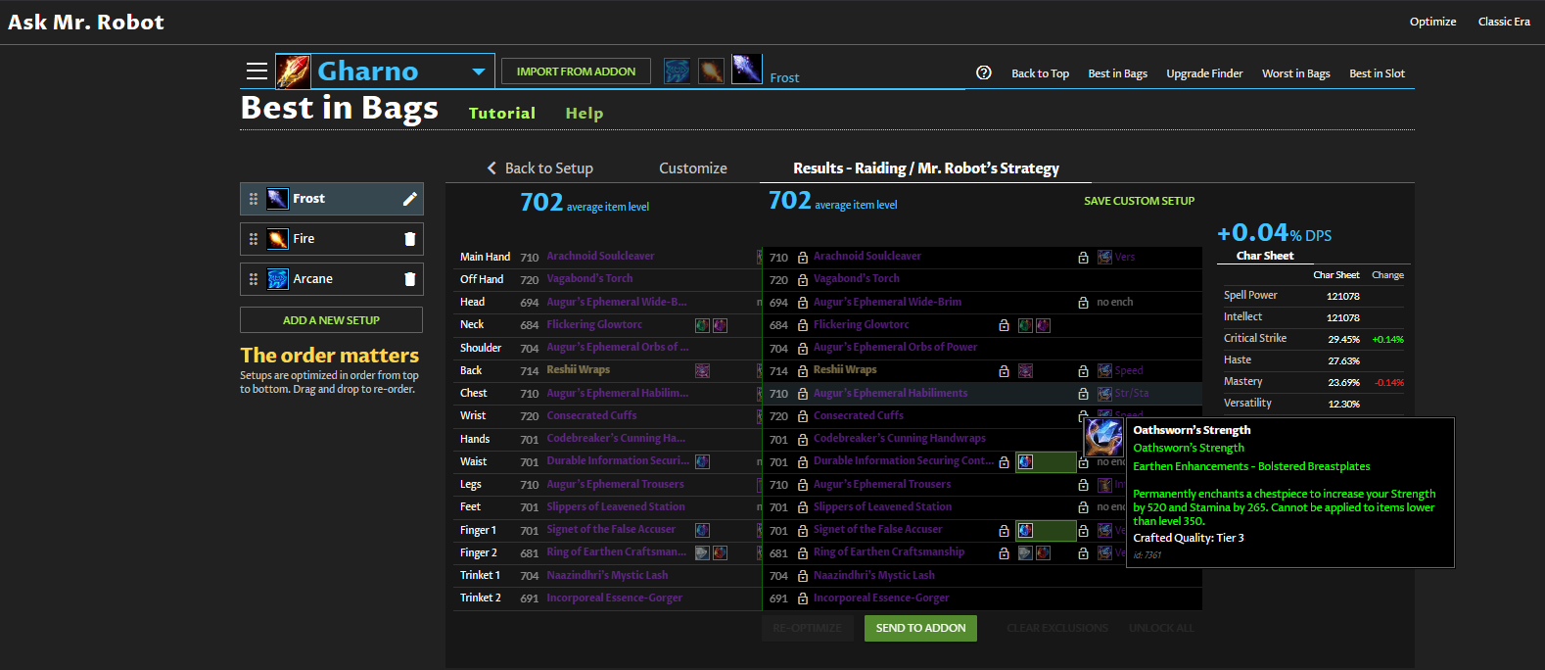The width and height of the screenshot is (1545, 670).
Task: Click the Vers enchant icon on Arachnoid Soulcleaver
Action: point(1104,257)
